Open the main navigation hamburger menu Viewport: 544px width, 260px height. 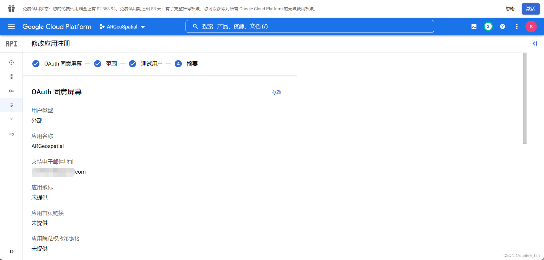[11, 27]
